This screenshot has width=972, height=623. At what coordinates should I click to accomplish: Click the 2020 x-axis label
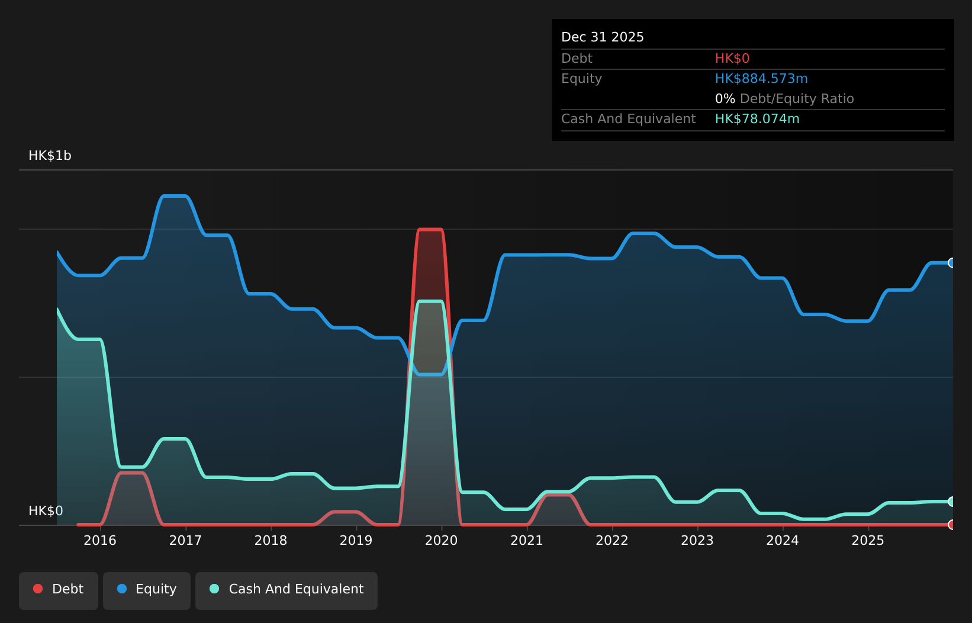click(441, 541)
